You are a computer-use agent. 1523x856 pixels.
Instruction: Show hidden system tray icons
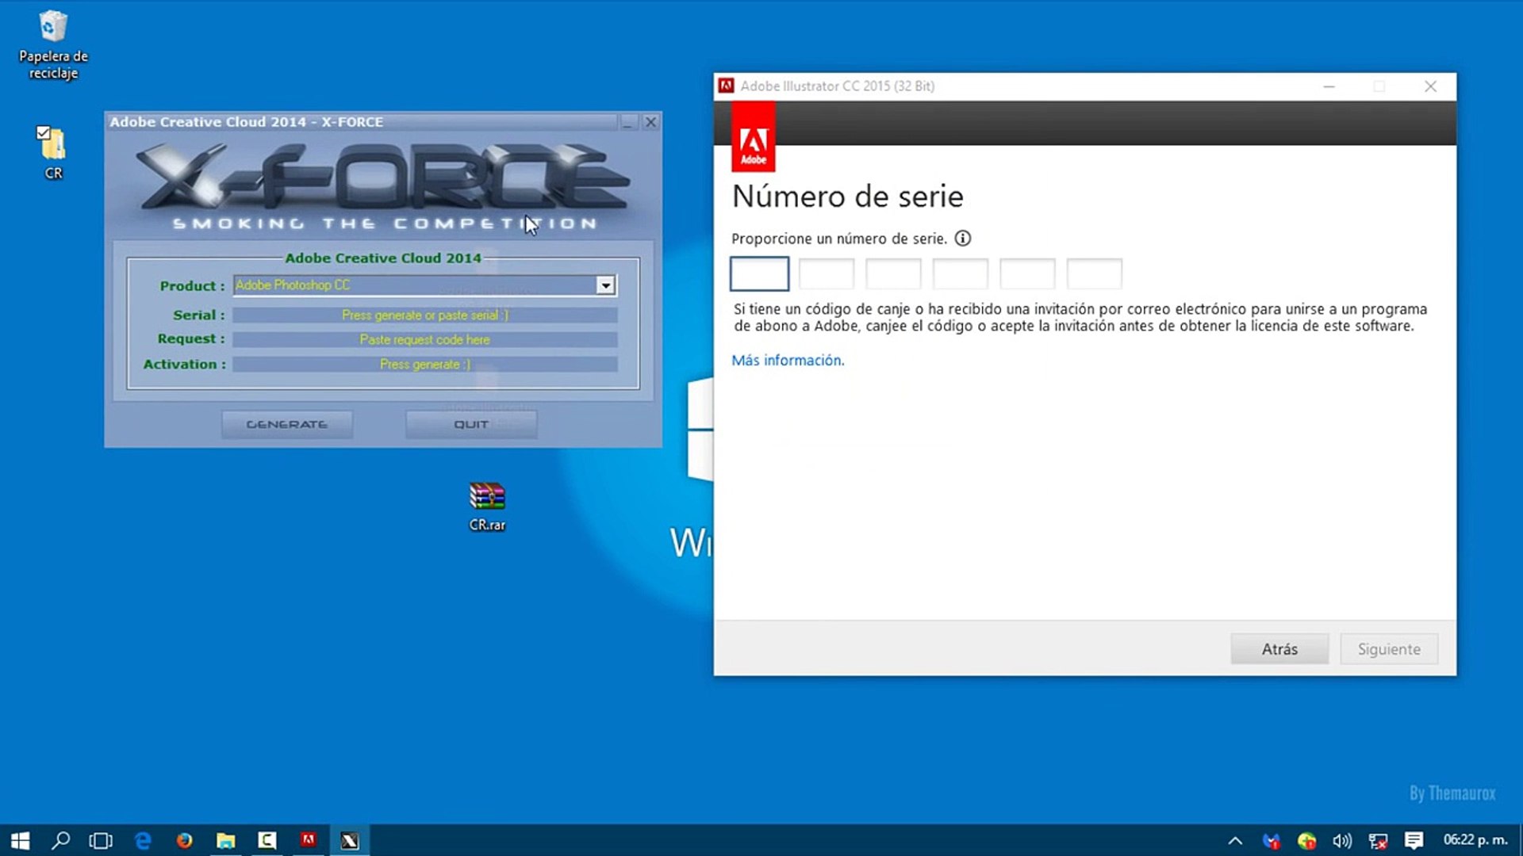(1235, 841)
